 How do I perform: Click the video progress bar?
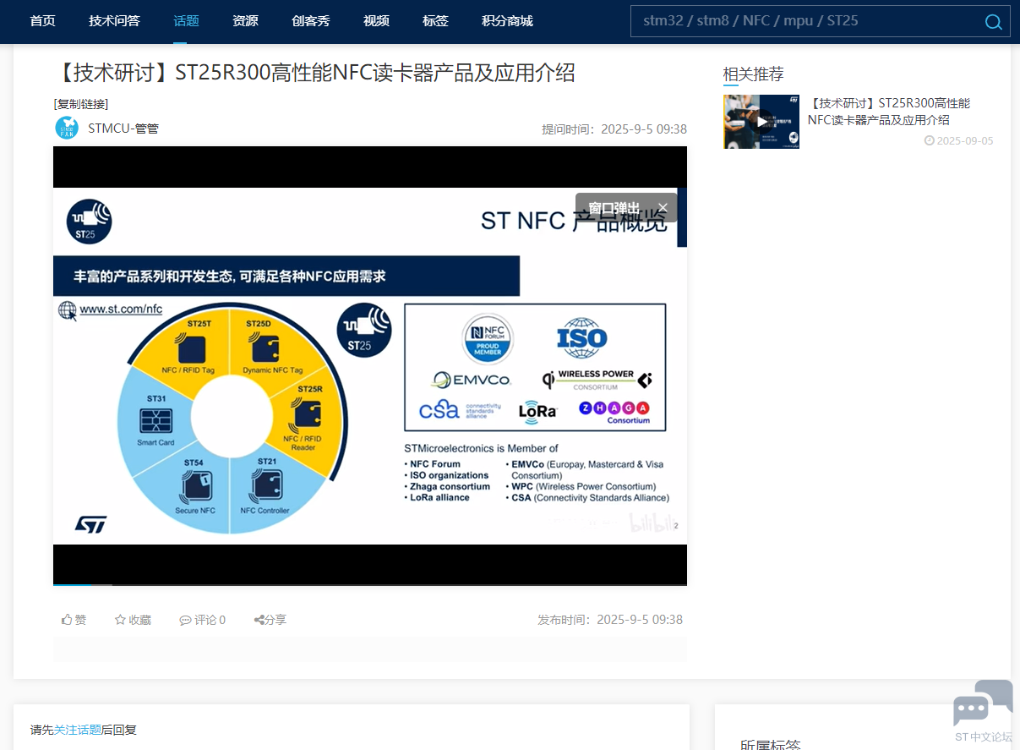pos(370,584)
